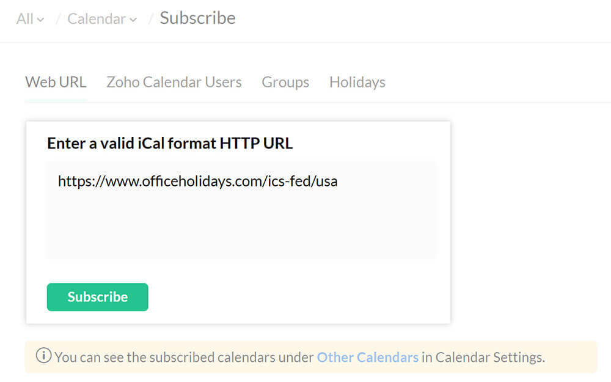Click the officeholidays URL text in the field
The height and width of the screenshot is (382, 611).
(197, 181)
